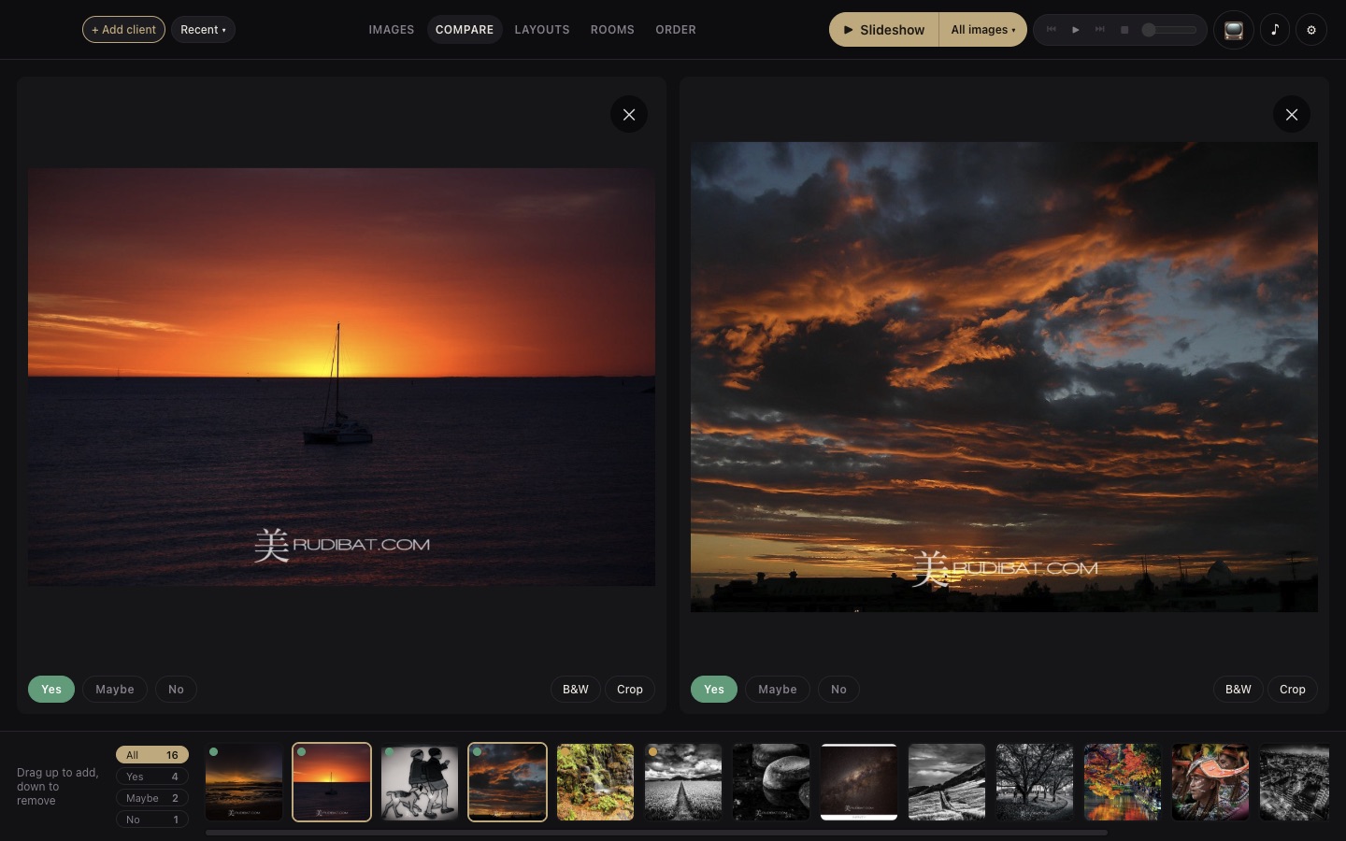The image size is (1346, 841).
Task: Filter filmstrip by All 16 images
Action: click(x=152, y=755)
